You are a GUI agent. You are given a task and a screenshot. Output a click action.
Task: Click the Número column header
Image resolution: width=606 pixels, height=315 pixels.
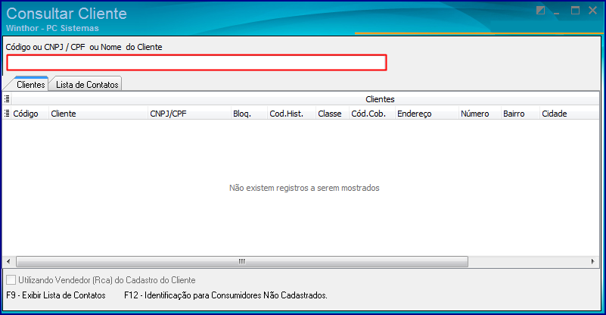480,114
